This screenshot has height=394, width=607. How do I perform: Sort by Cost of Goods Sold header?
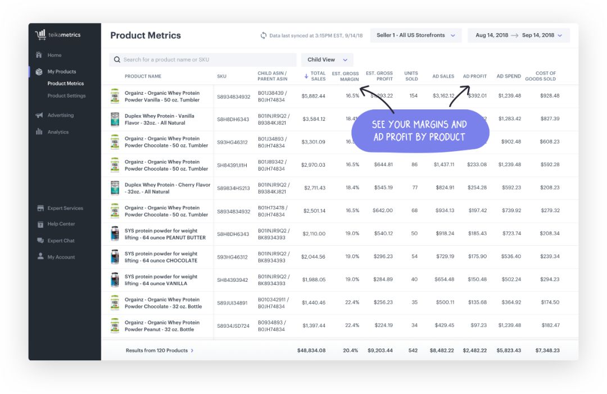pos(541,76)
